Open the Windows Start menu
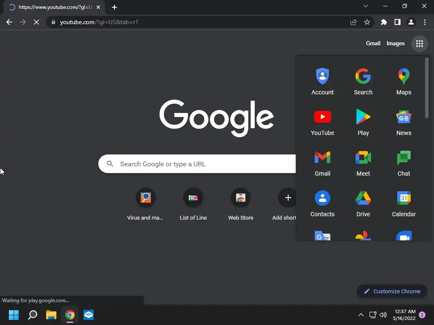 point(14,315)
